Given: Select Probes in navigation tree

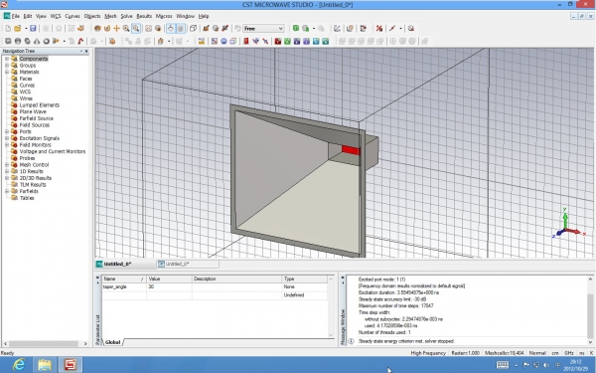Looking at the screenshot, I should (27, 158).
